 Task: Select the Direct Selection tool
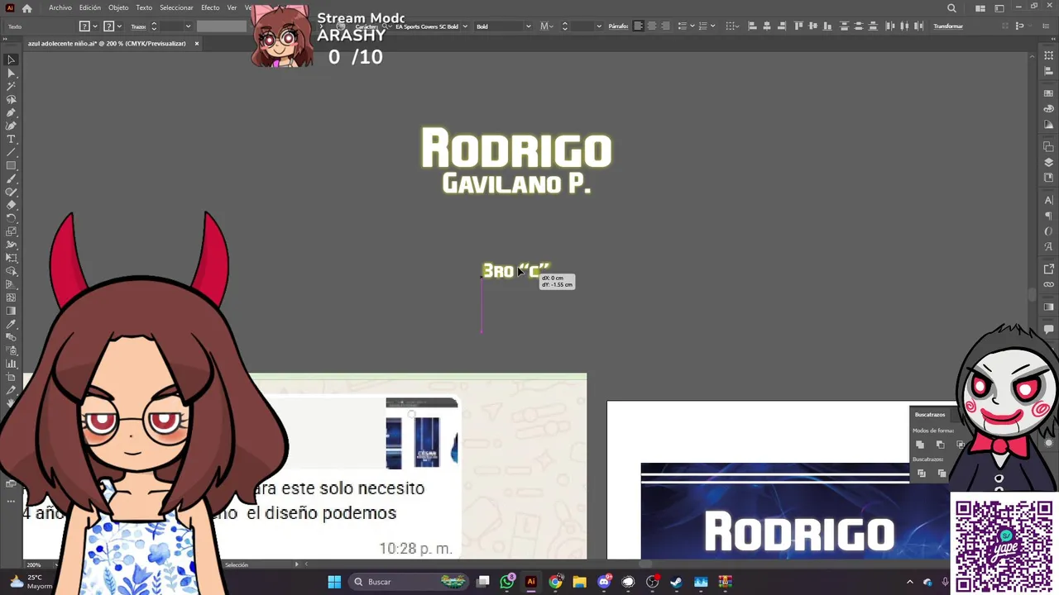tap(12, 73)
